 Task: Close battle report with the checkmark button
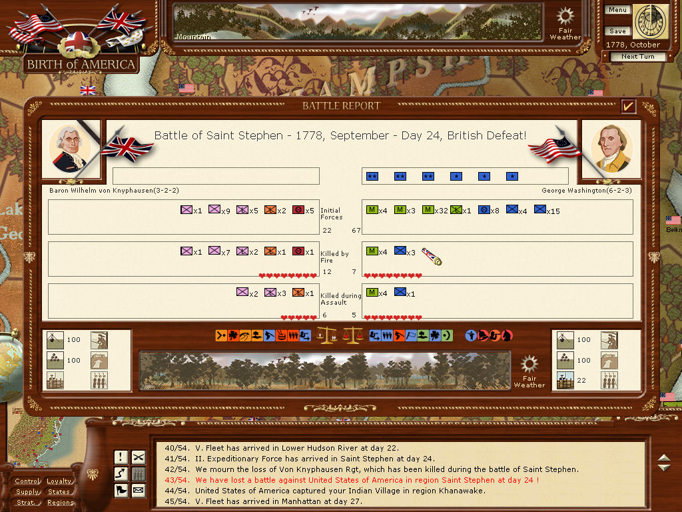(628, 106)
